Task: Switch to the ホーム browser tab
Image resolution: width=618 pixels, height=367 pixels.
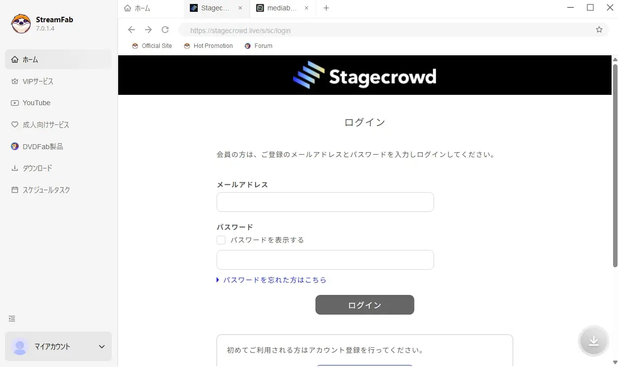Action: pyautogui.click(x=151, y=8)
